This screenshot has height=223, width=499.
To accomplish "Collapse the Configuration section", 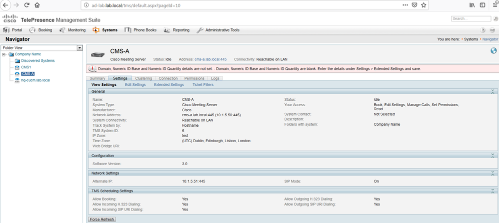I will tap(492, 156).
